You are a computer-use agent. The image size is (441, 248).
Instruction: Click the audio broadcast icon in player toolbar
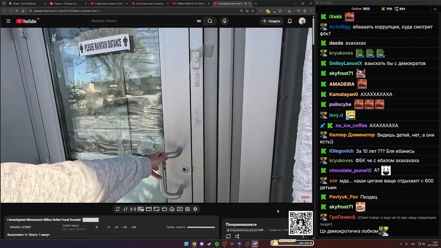click(x=133, y=209)
